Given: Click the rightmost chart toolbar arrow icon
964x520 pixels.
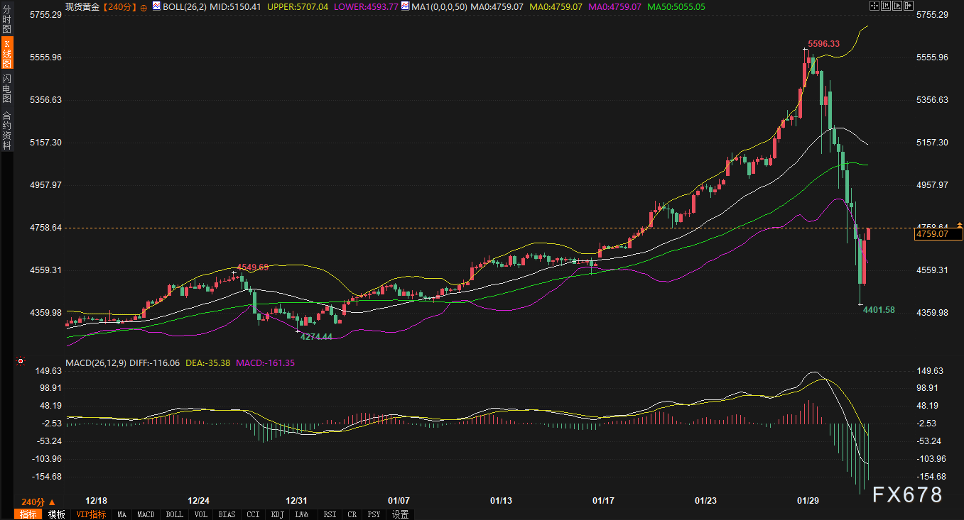Looking at the screenshot, I should tap(907, 6).
